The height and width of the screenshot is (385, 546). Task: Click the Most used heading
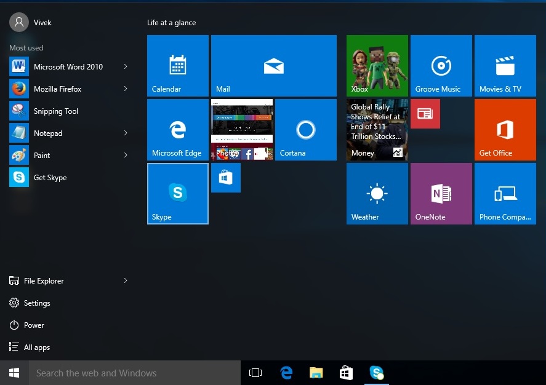coord(26,47)
